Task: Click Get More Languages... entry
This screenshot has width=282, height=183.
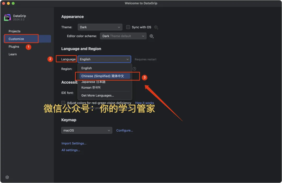Action: coord(105,95)
